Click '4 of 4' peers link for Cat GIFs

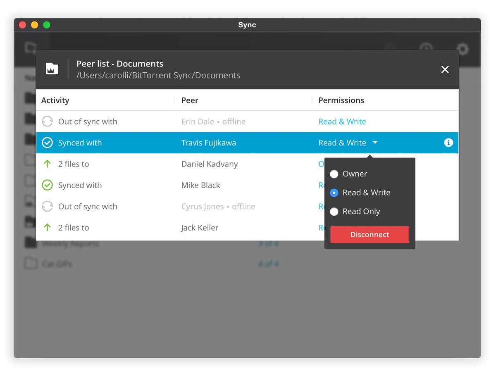(x=268, y=264)
